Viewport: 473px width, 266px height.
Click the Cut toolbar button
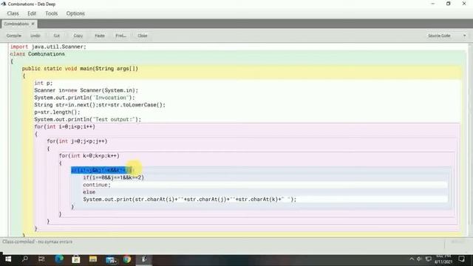(x=56, y=35)
